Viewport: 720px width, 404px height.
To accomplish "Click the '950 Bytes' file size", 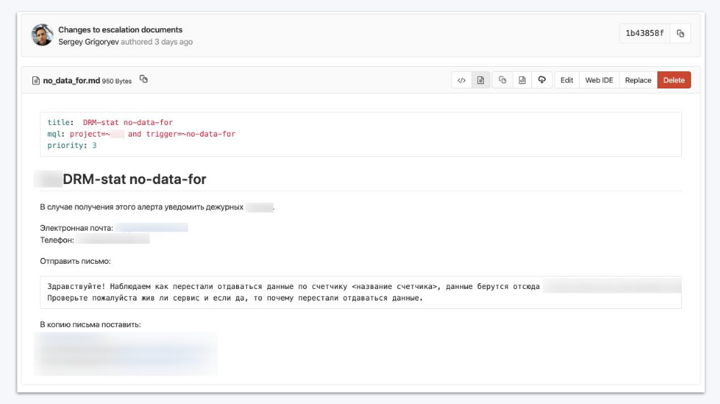I will 117,81.
